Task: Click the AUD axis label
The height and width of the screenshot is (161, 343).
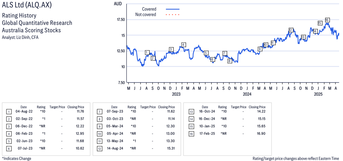Action: (117, 4)
